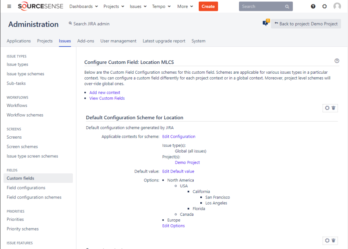Image resolution: width=348 pixels, height=249 pixels.
Task: Switch to Add-ons admin tab
Action: coord(86,41)
